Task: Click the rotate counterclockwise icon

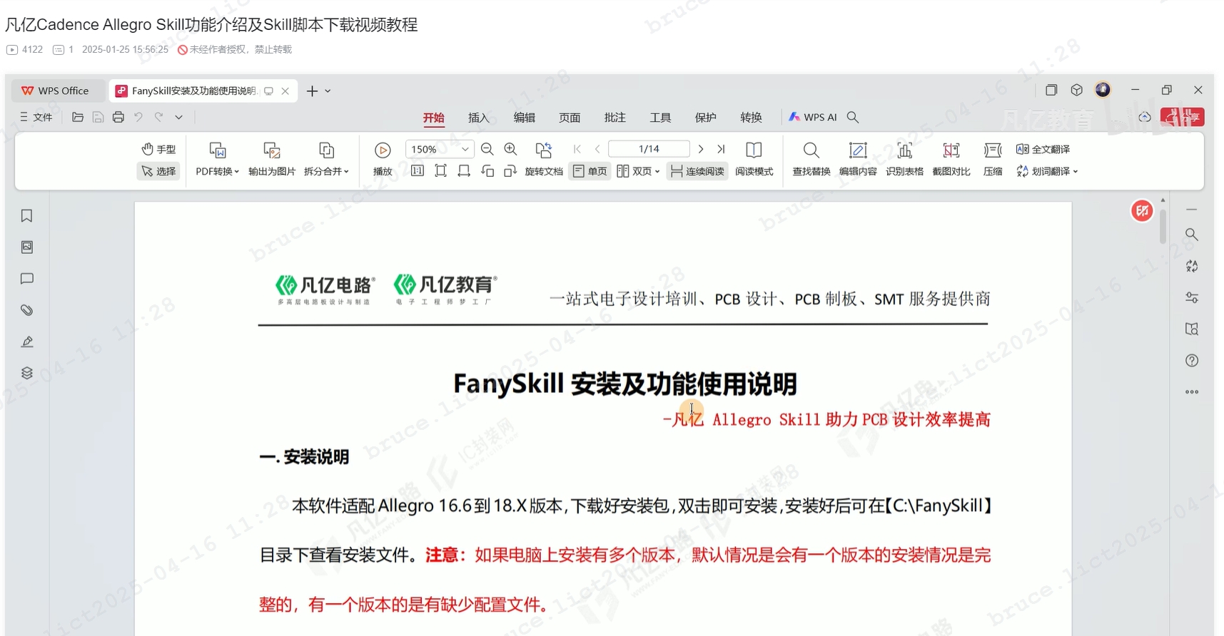Action: [487, 171]
